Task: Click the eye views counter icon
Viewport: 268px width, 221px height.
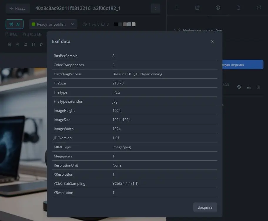Action: point(85,24)
